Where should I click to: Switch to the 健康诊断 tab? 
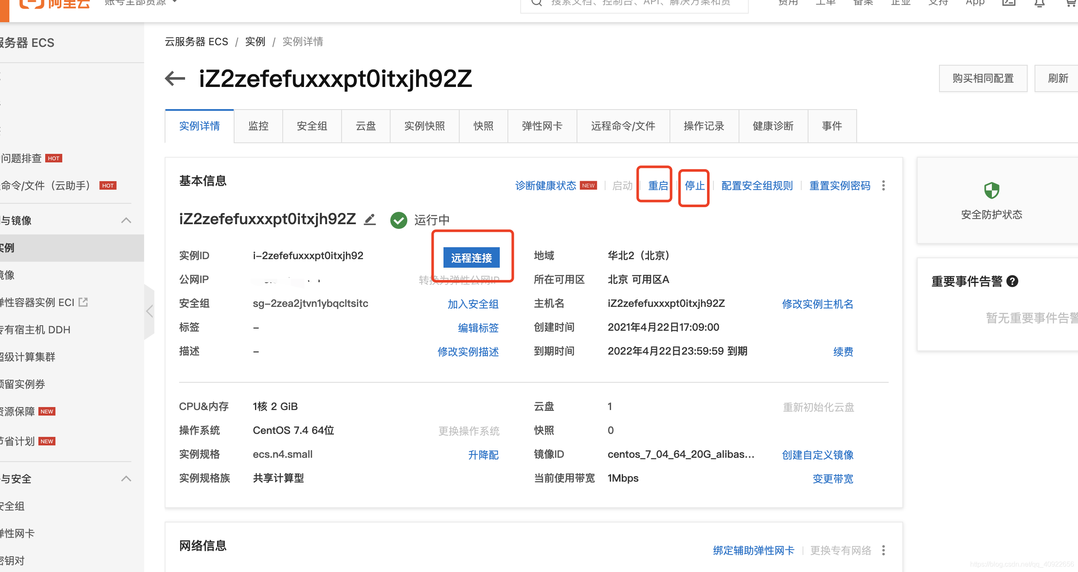pos(774,126)
